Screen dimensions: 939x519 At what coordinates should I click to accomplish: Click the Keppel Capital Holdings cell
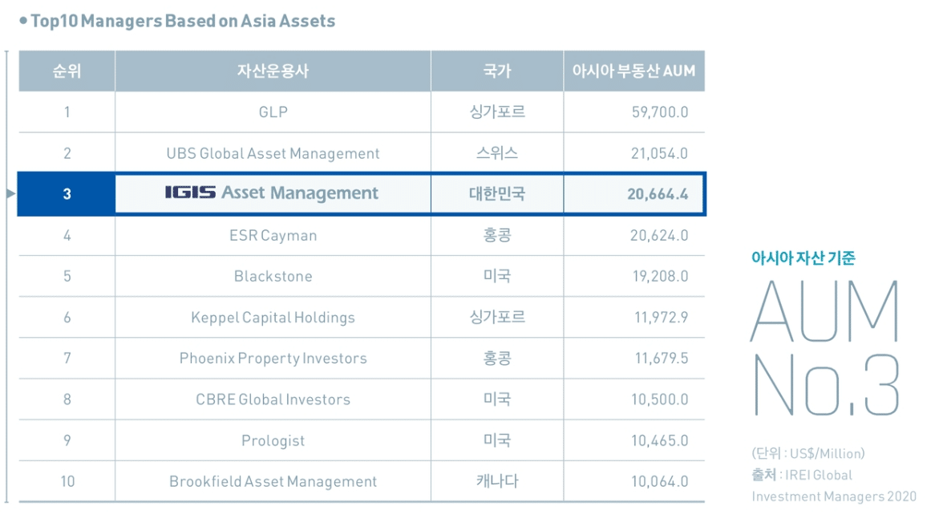(273, 318)
